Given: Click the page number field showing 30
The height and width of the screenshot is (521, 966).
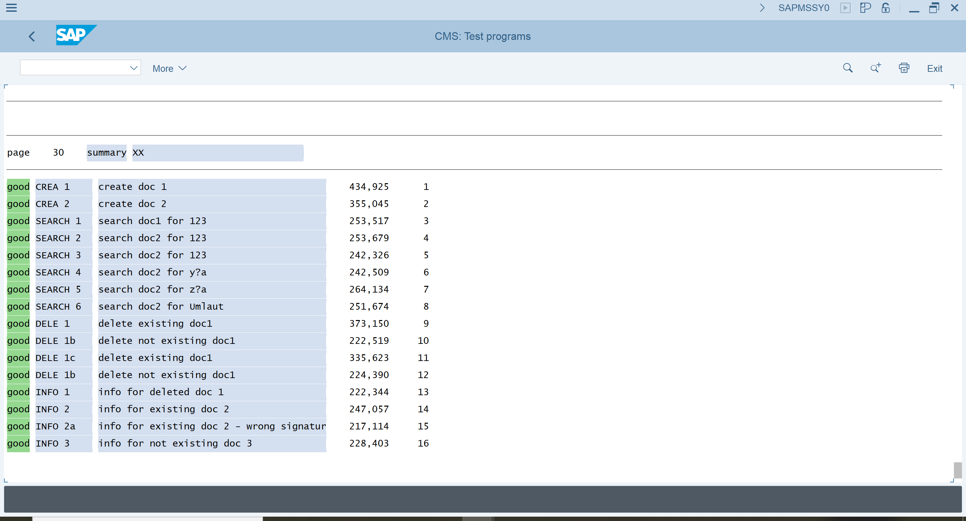Looking at the screenshot, I should 58,152.
